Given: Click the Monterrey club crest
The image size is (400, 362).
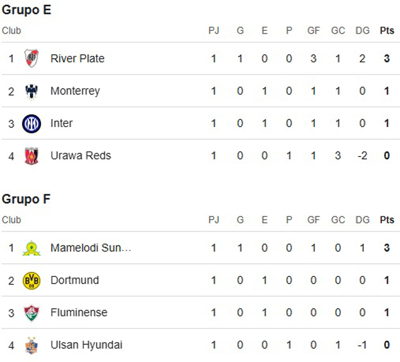Looking at the screenshot, I should (32, 92).
